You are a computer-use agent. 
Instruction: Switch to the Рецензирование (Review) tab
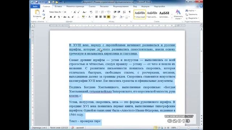[121, 6]
